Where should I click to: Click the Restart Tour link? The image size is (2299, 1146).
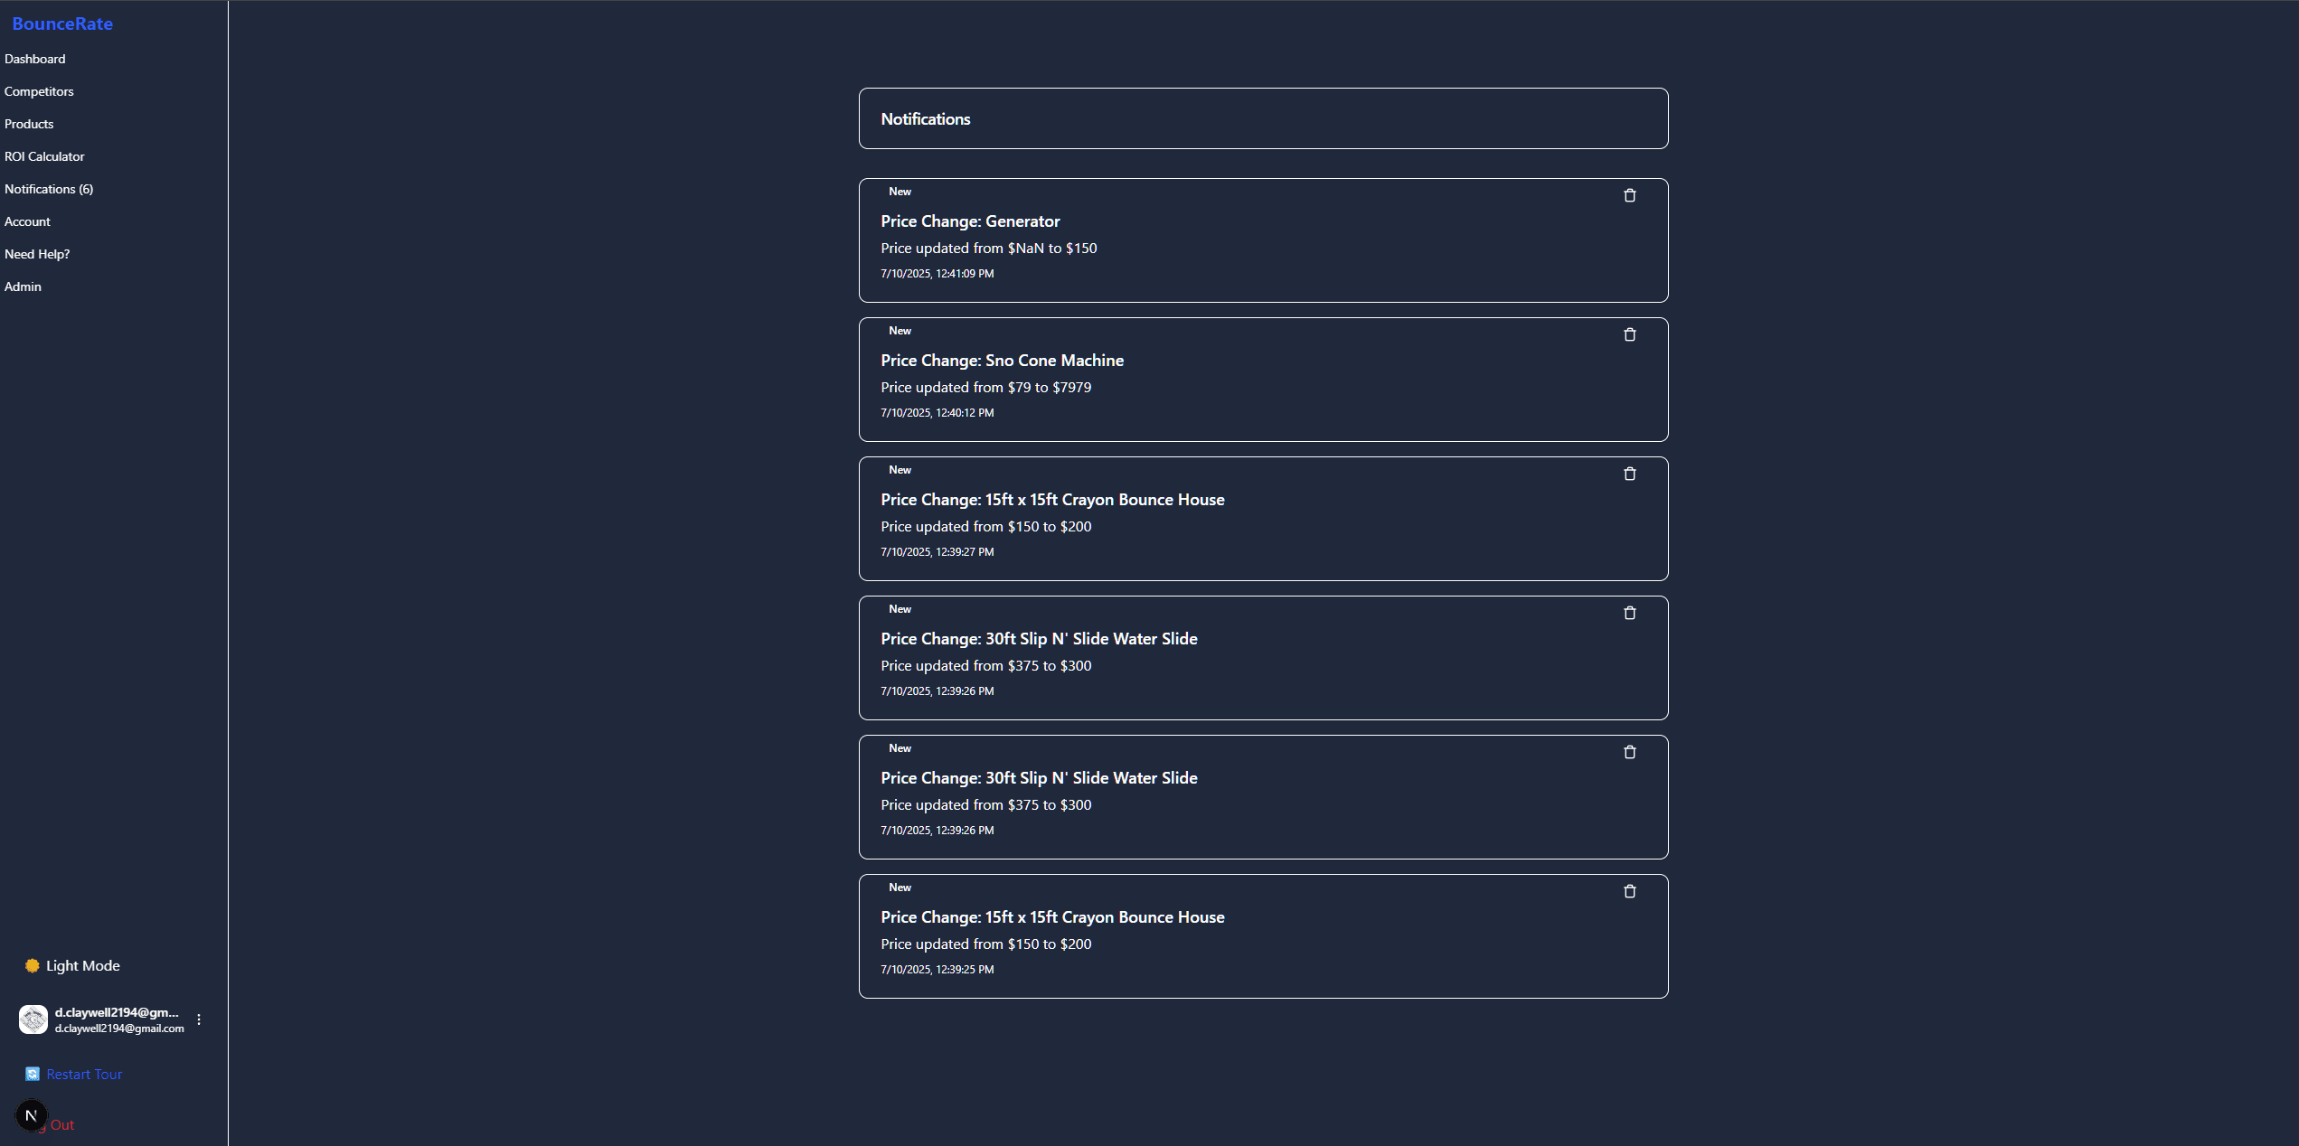point(84,1074)
